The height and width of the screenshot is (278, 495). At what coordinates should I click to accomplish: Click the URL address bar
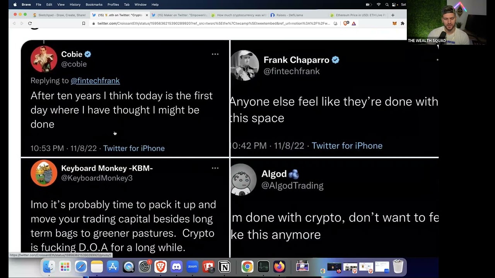pos(213,23)
